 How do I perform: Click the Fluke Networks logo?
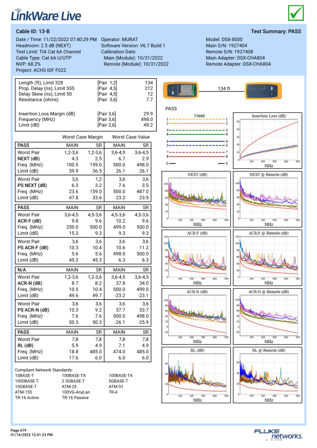click(x=278, y=434)
